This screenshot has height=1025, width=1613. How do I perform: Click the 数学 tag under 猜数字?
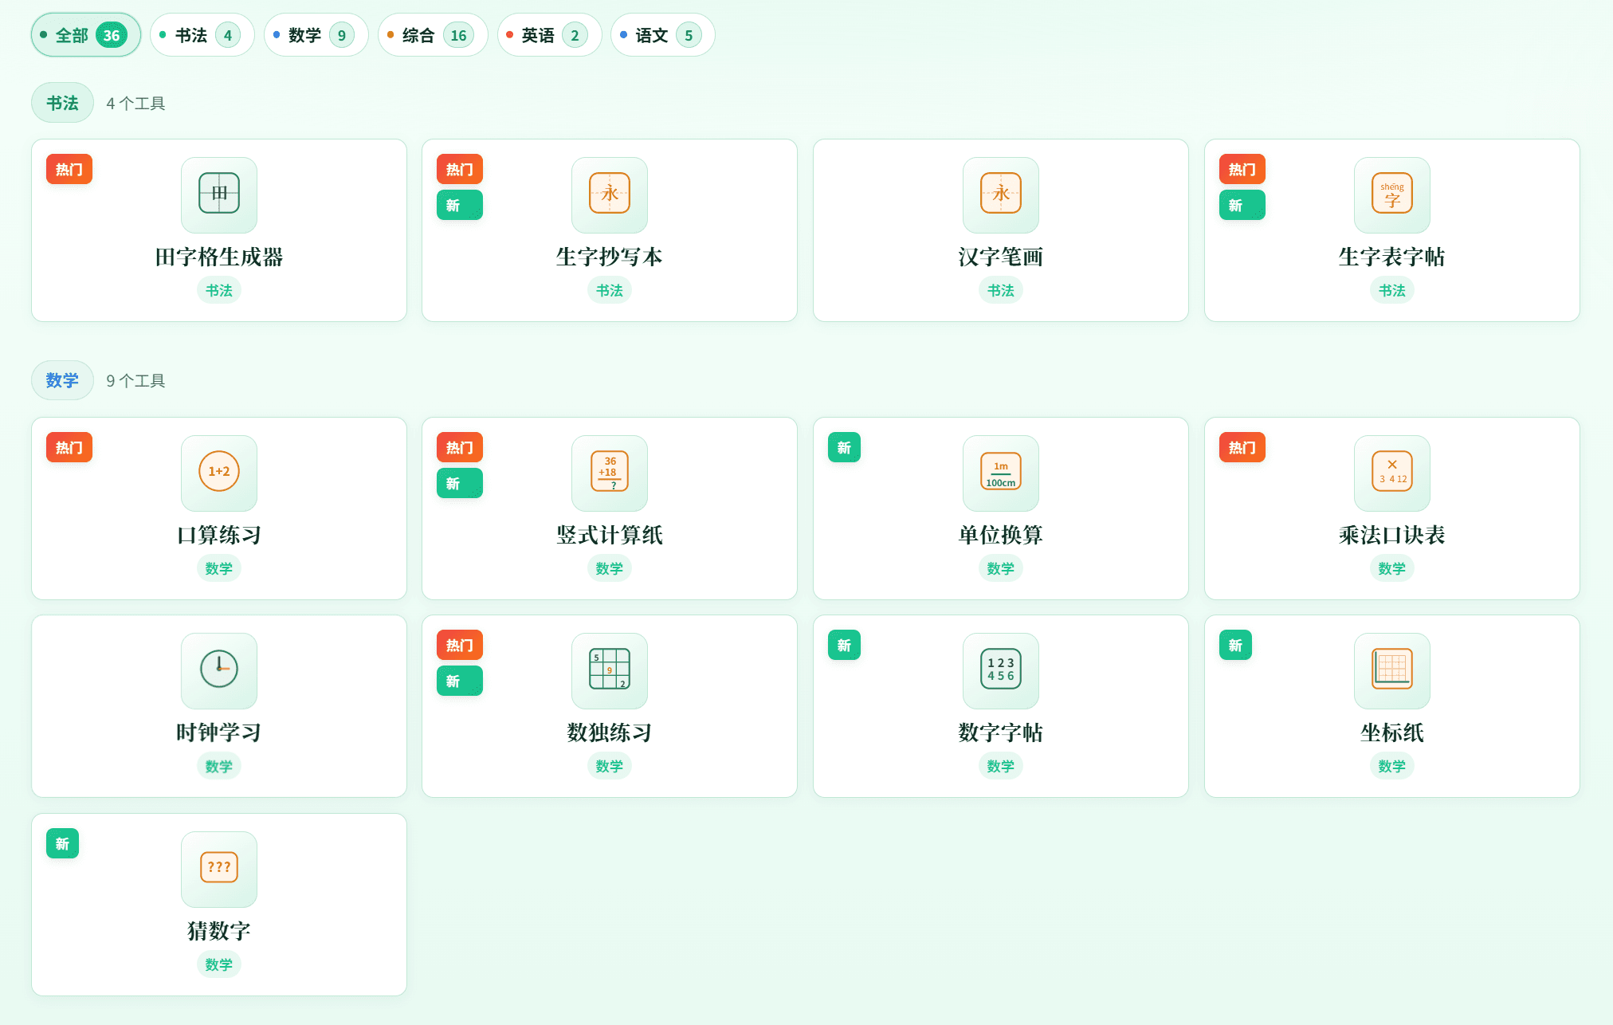[x=219, y=964]
